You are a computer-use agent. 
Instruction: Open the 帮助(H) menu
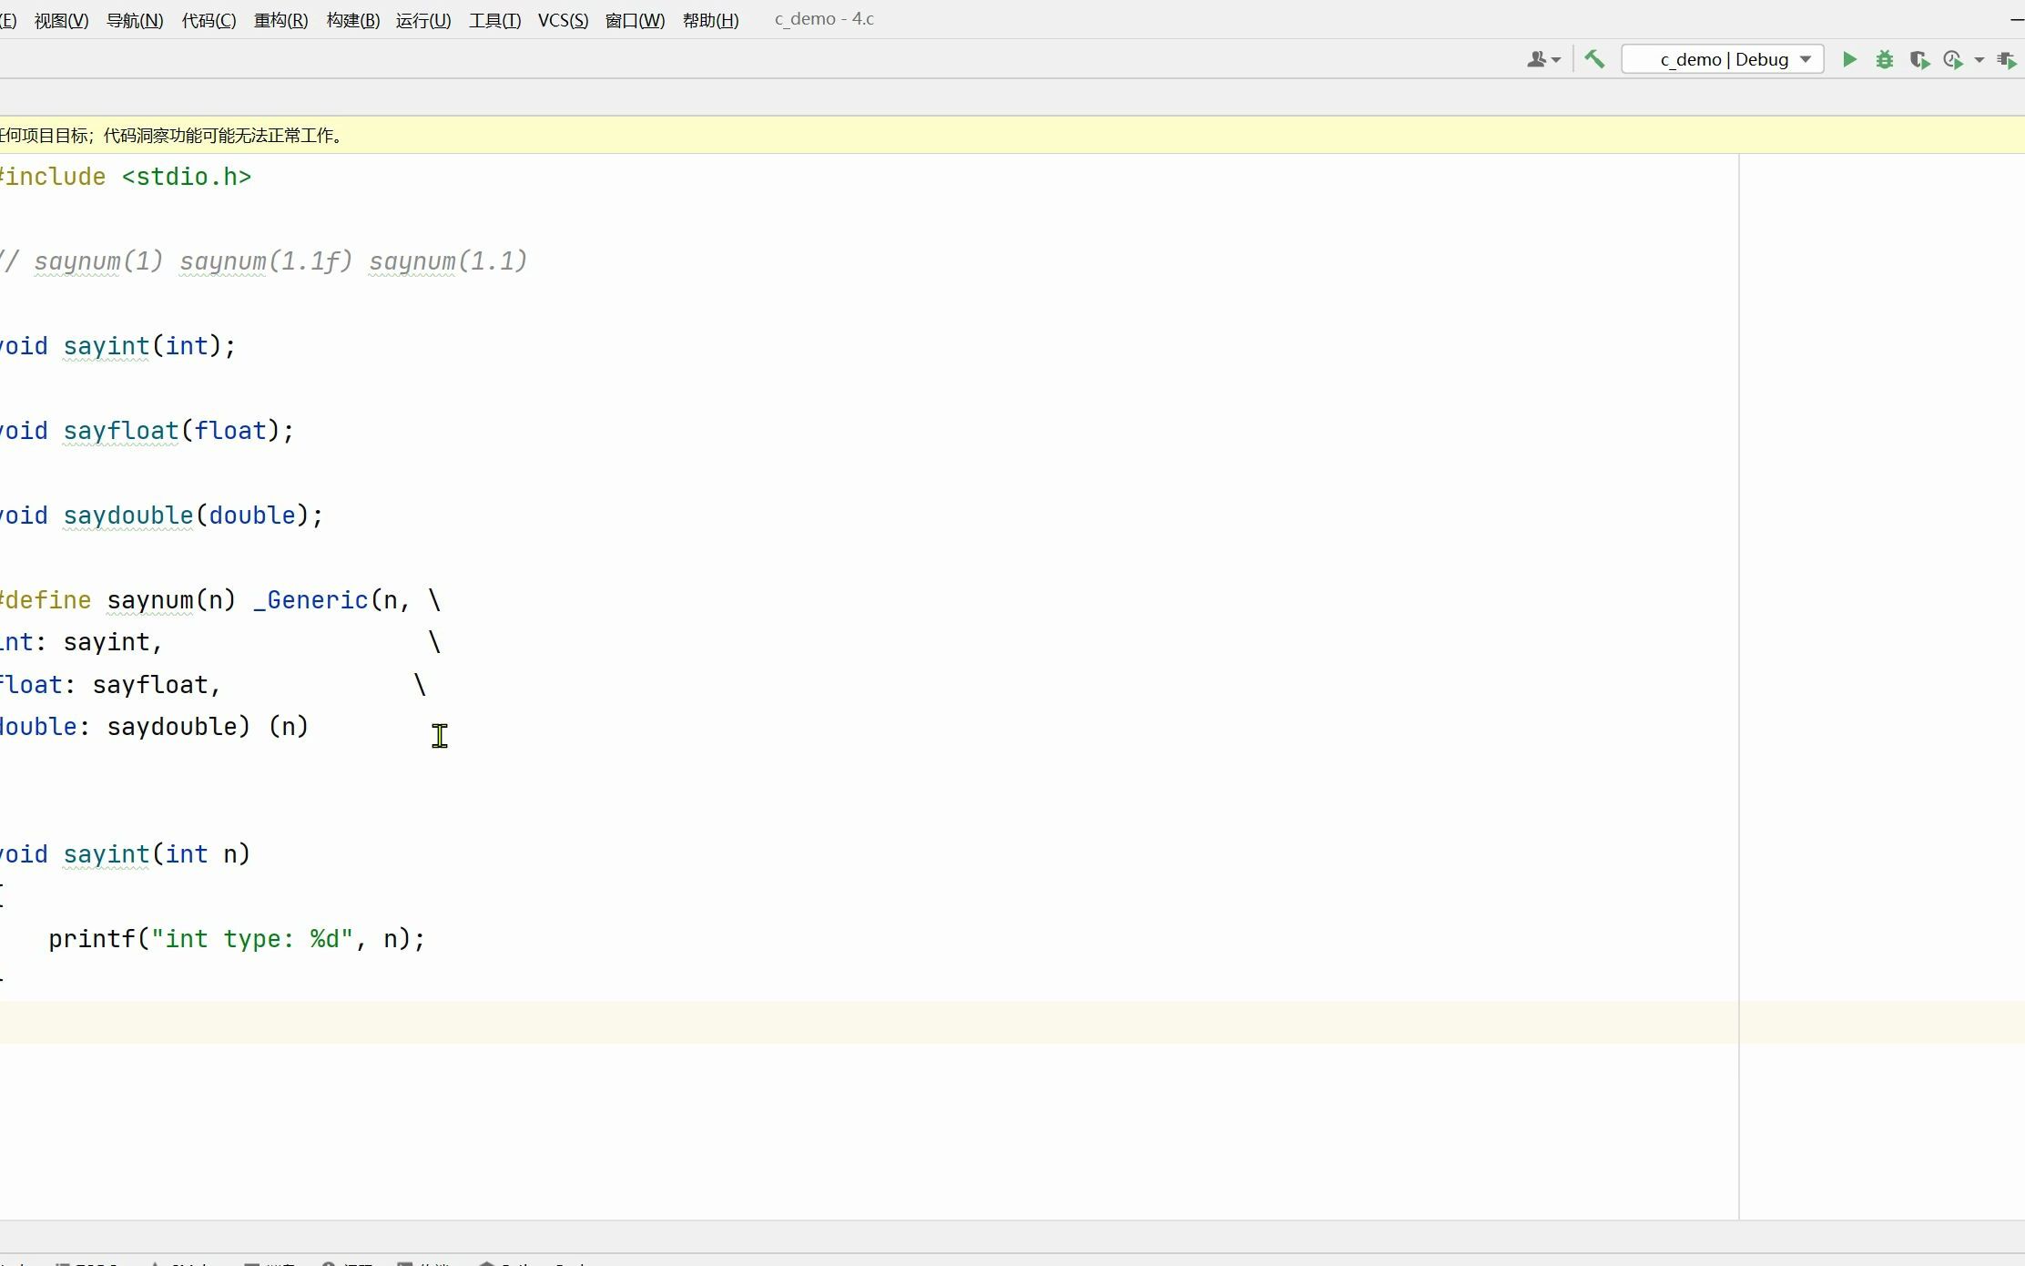coord(711,20)
